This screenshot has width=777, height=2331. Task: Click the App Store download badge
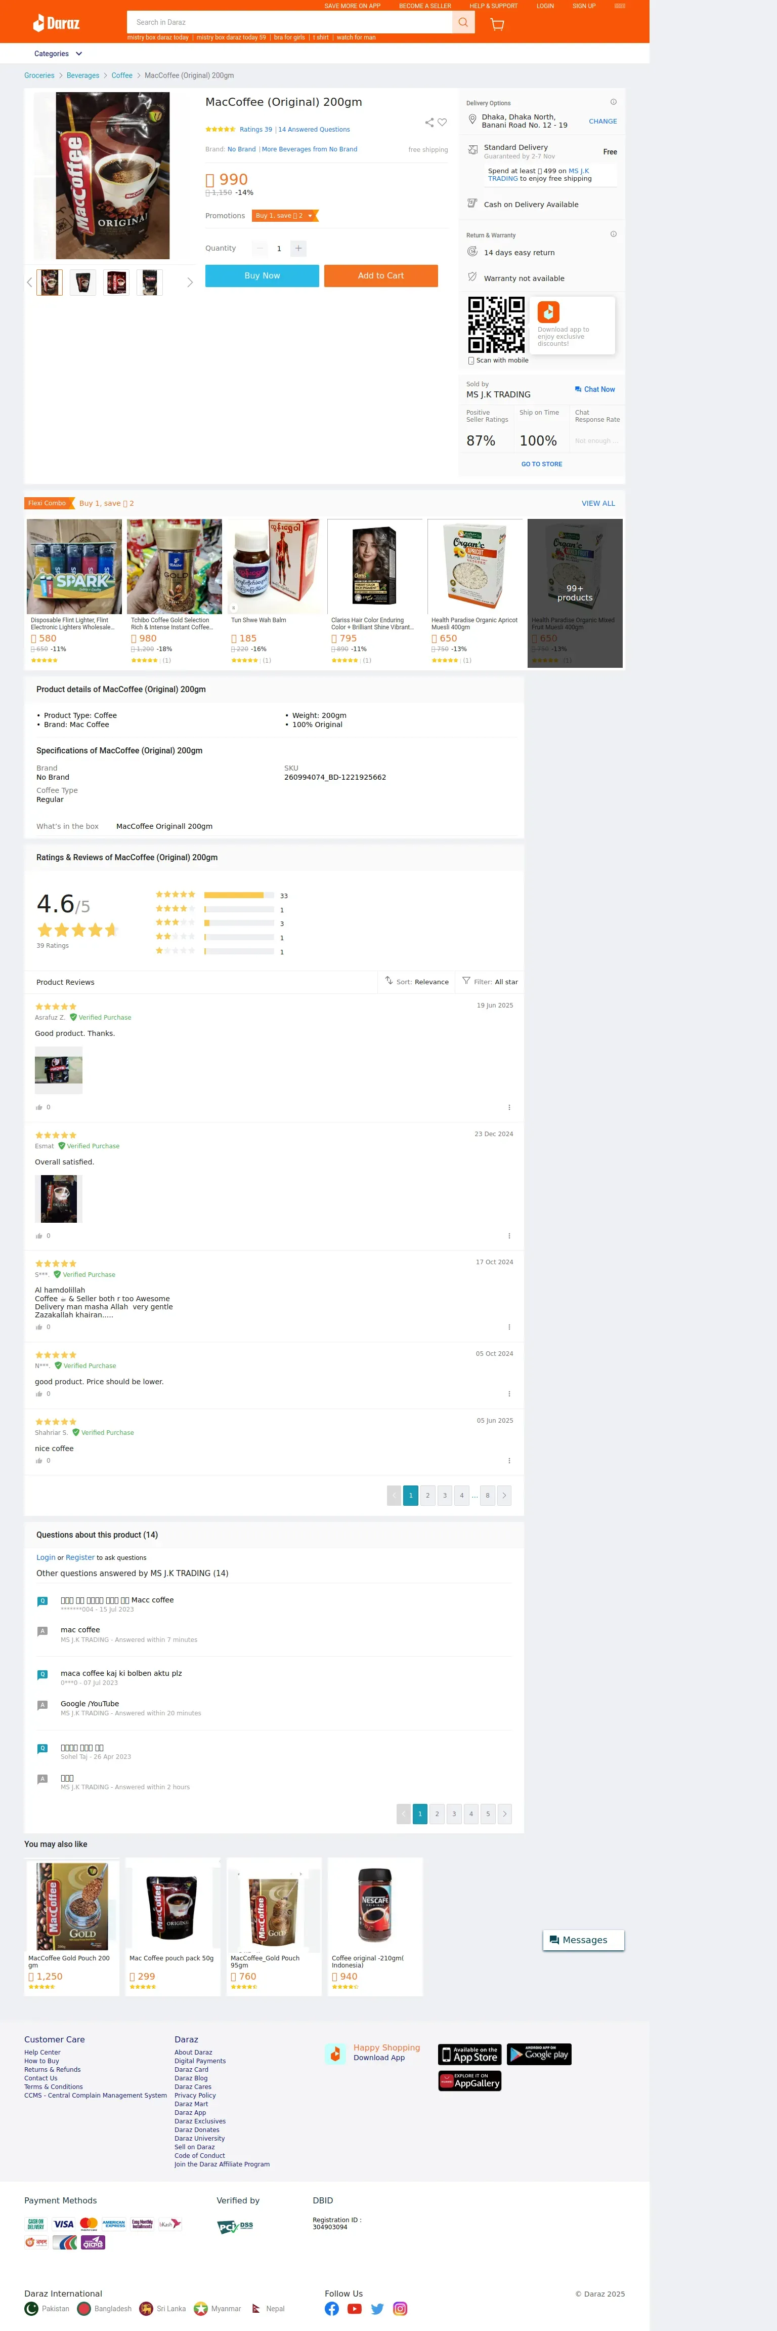(x=469, y=2054)
